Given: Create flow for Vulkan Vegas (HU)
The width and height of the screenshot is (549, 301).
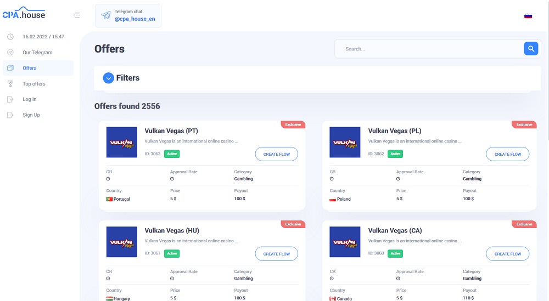Looking at the screenshot, I should pyautogui.click(x=277, y=254).
